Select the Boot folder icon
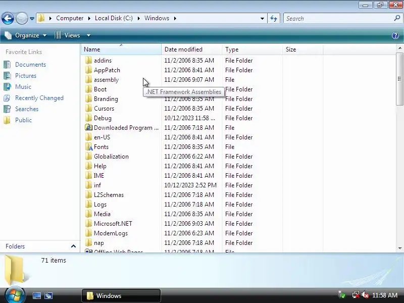Viewport: 404px width, 303px height. (88, 89)
